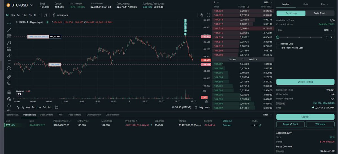
Task: Open the Trade History tab
Action: [x=74, y=115]
